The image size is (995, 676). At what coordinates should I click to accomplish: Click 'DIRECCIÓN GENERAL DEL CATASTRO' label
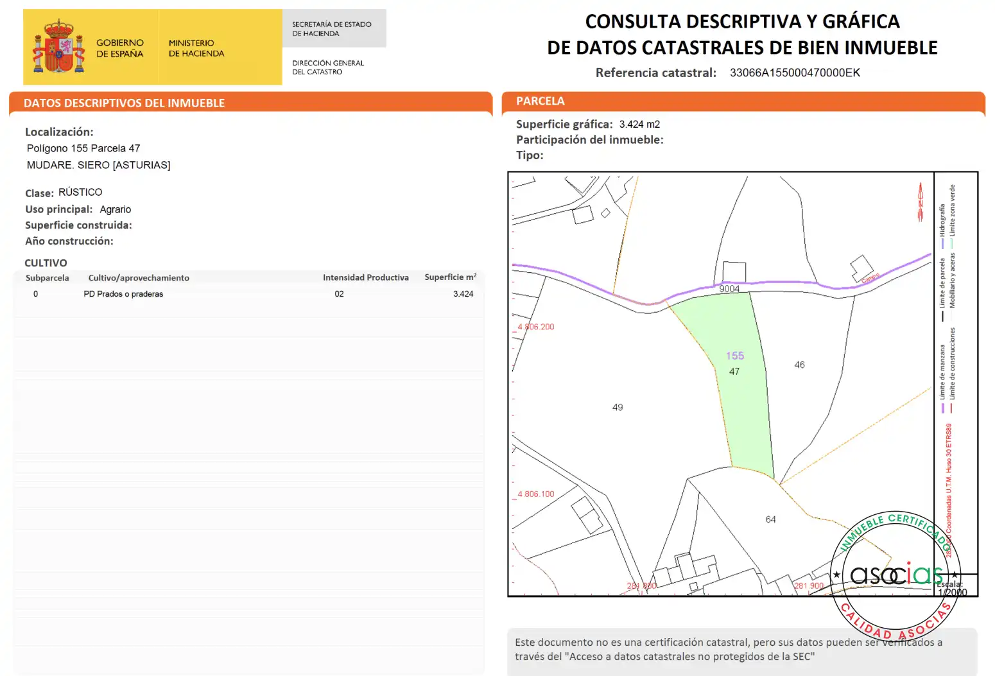pyautogui.click(x=328, y=67)
